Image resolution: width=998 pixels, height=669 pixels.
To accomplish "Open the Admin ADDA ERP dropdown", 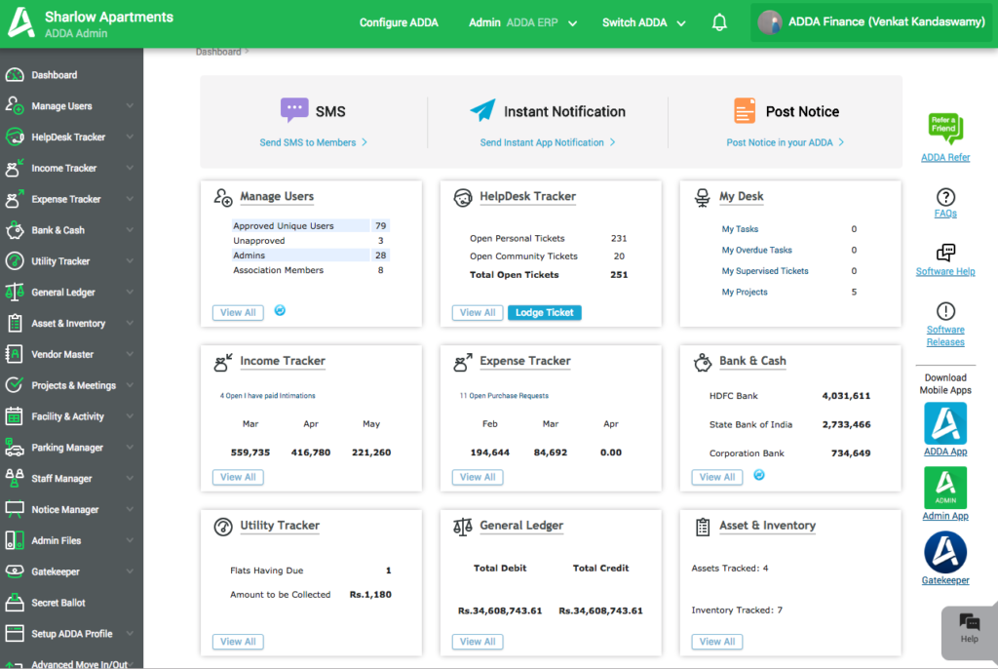I will click(522, 23).
